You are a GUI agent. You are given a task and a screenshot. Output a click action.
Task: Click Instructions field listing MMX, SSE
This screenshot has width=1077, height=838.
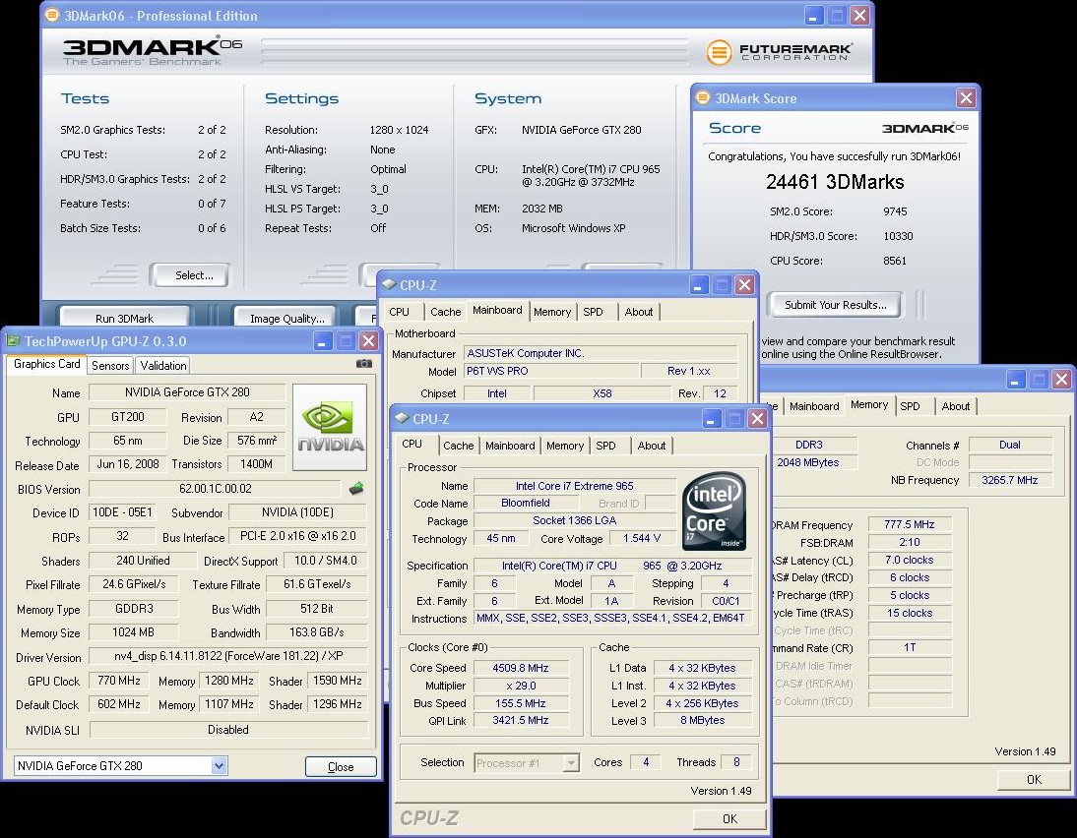click(x=610, y=618)
